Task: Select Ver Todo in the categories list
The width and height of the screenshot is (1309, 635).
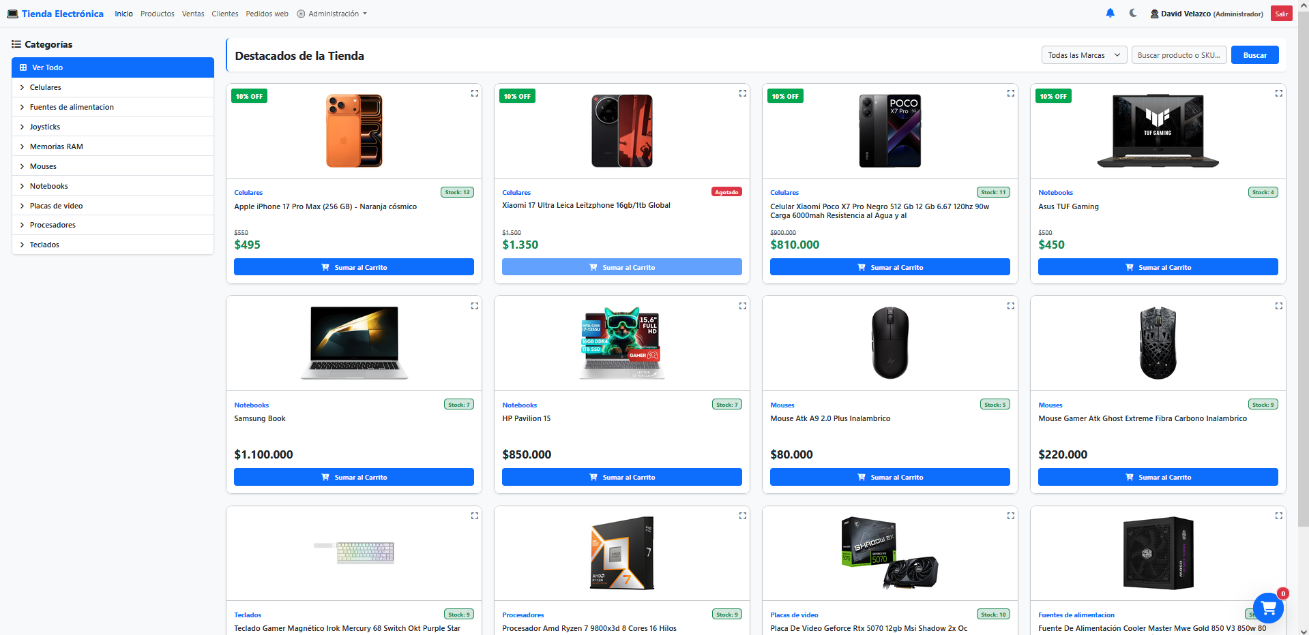Action: click(113, 67)
